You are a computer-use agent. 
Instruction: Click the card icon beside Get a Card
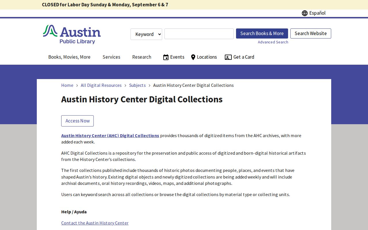228,57
